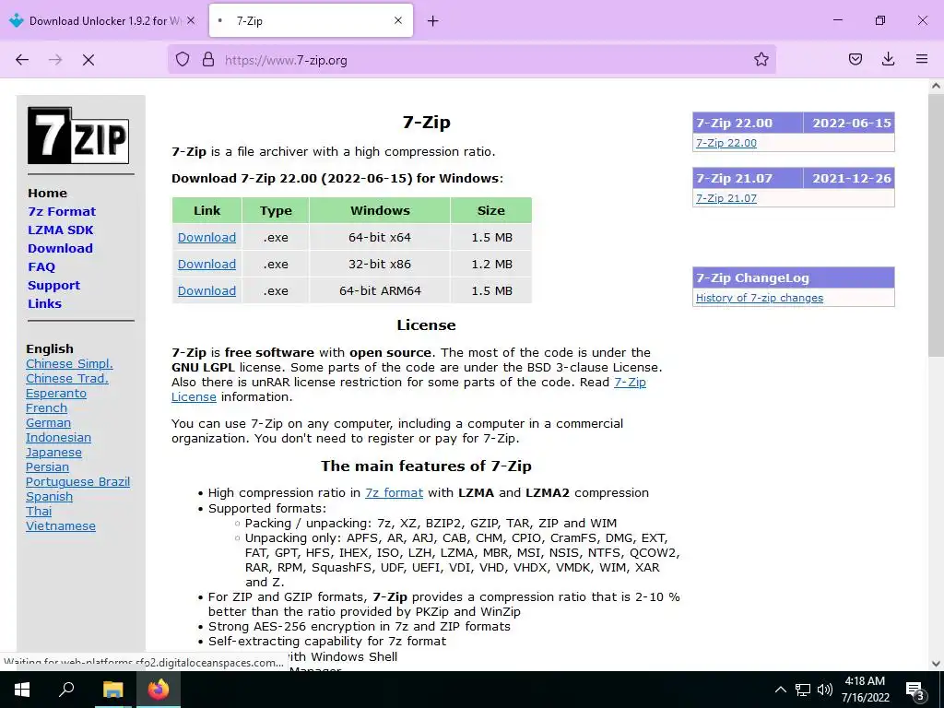Click the '1.2 MB' size cell
Screen dimensions: 944x708
pyautogui.click(x=491, y=264)
